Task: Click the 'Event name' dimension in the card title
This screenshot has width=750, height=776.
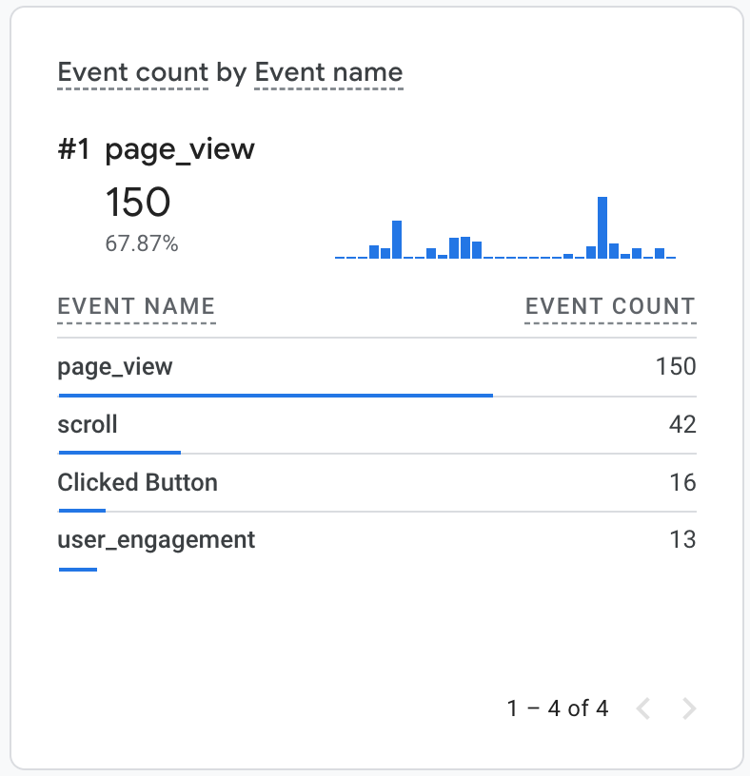Action: coord(328,72)
